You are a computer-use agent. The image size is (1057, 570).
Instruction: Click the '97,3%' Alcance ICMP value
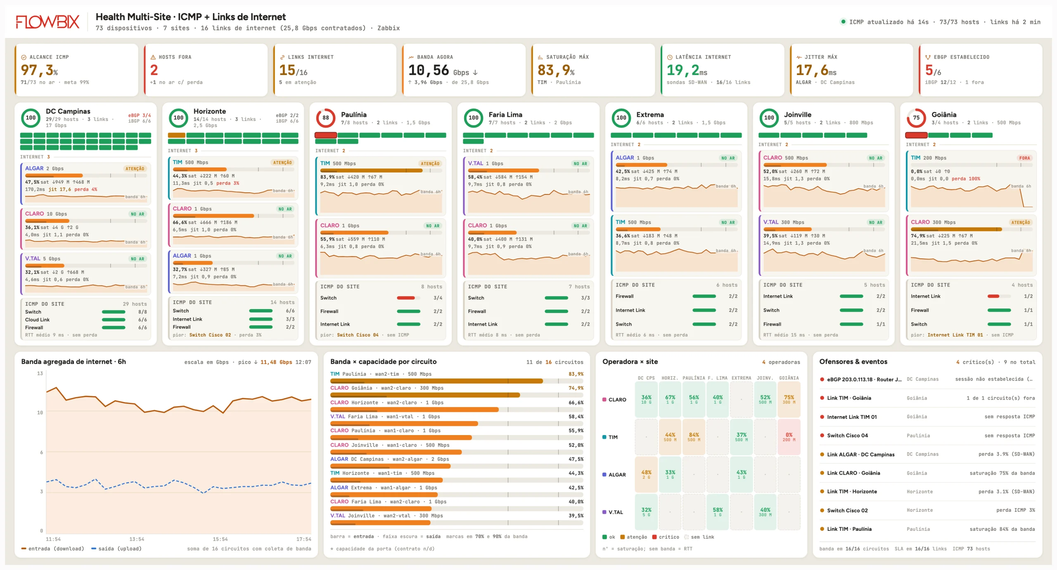(39, 71)
